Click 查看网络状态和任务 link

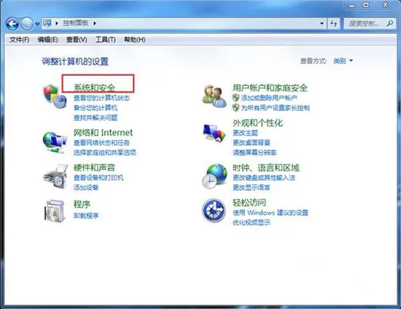[x=101, y=142]
